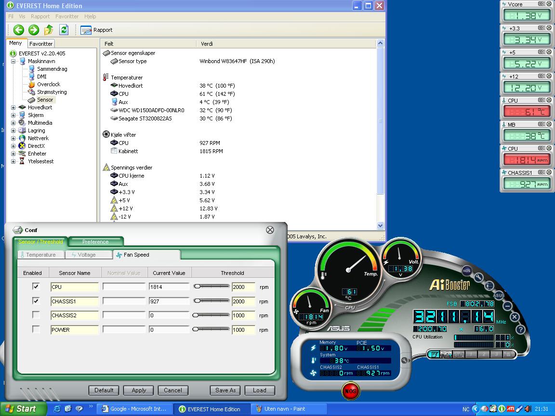
Task: Click the wrench toggle beside the System monitor panel
Action: coord(405,361)
